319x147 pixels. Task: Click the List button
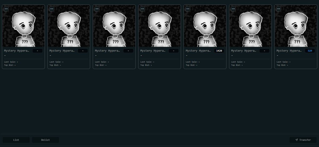[x=16, y=140]
